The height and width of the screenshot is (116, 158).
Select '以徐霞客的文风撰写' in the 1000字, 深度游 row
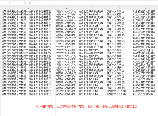click(x=144, y=11)
